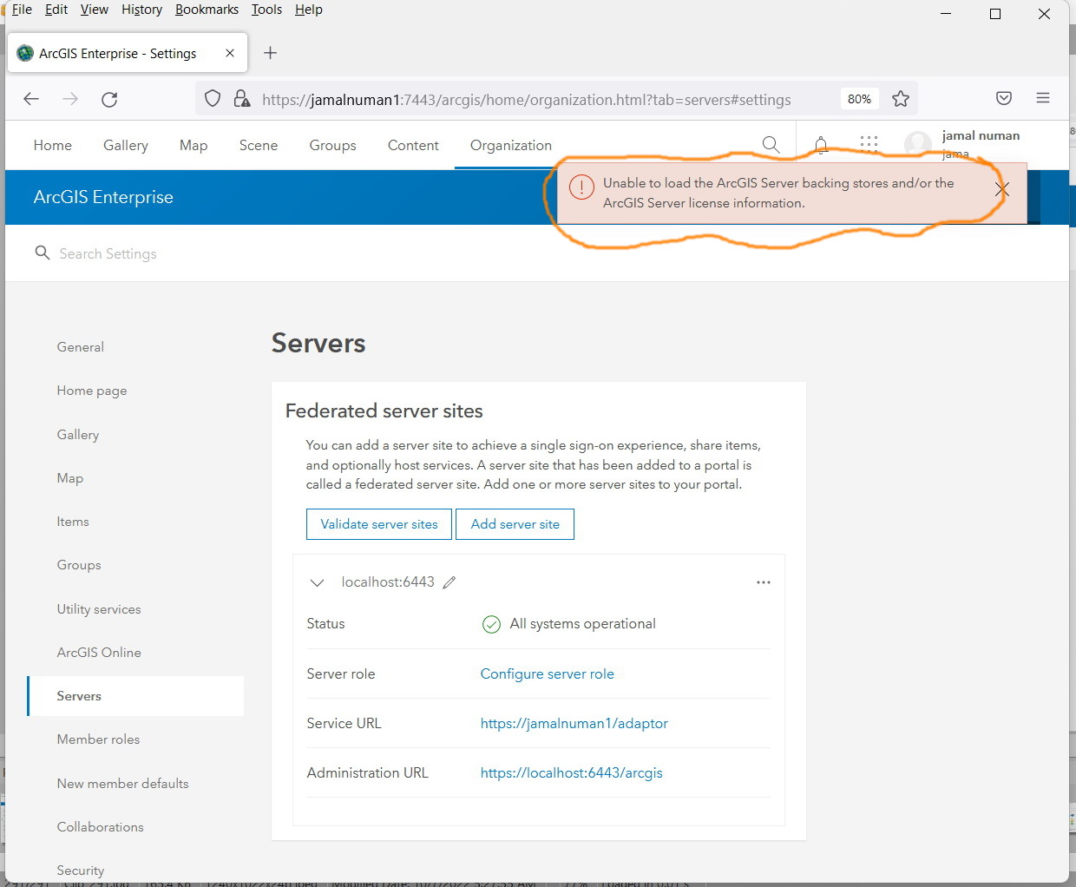Open the 80% zoom level control in address bar

tap(859, 98)
